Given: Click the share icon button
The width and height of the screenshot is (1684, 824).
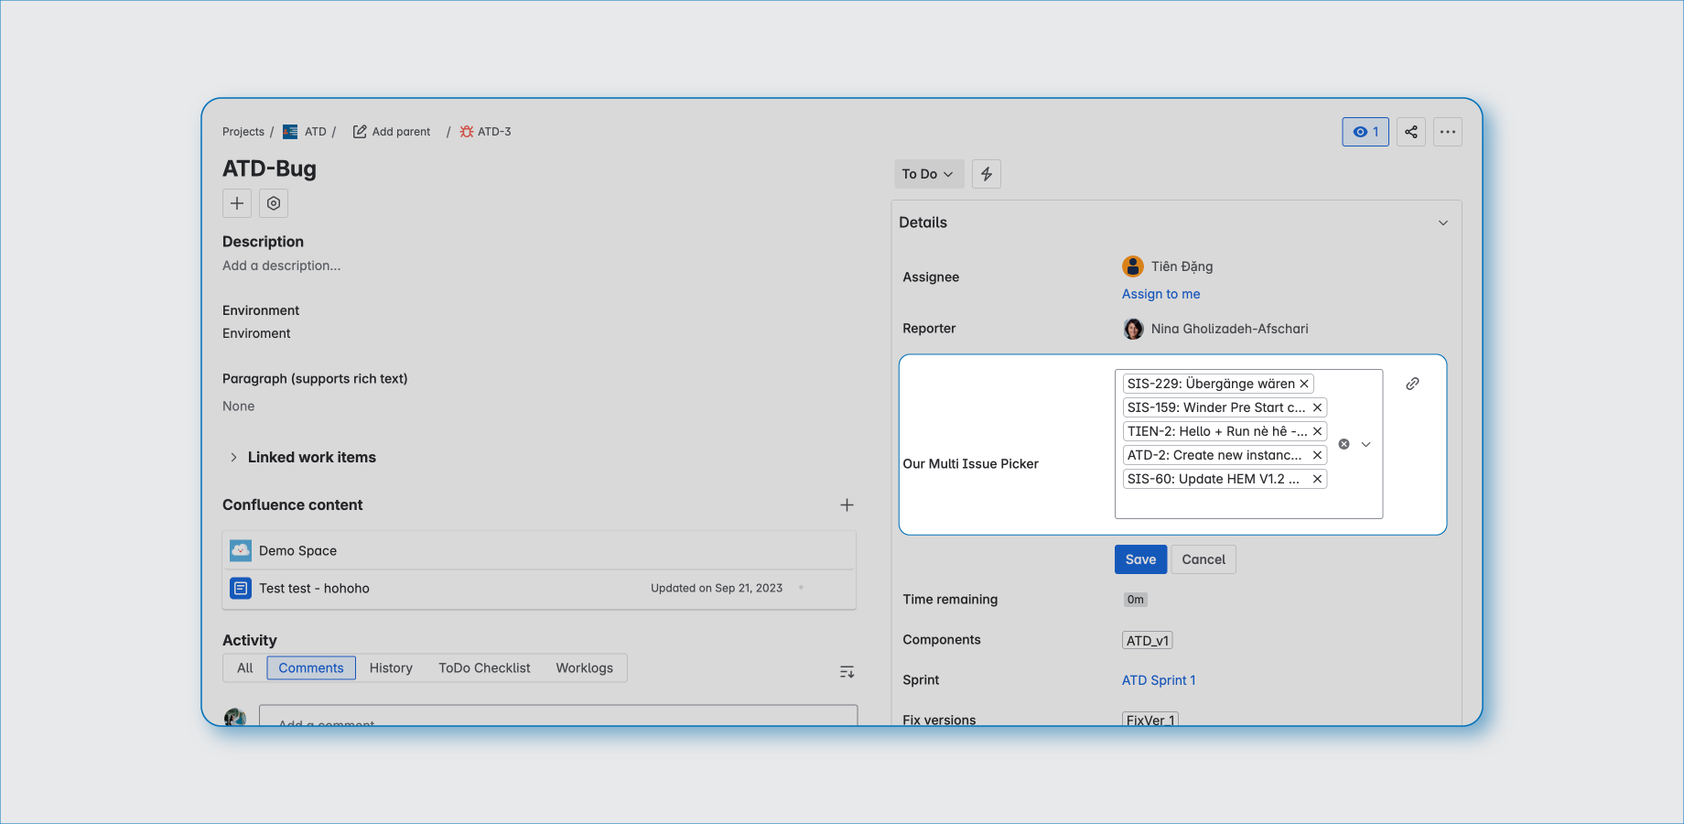Looking at the screenshot, I should pyautogui.click(x=1410, y=132).
